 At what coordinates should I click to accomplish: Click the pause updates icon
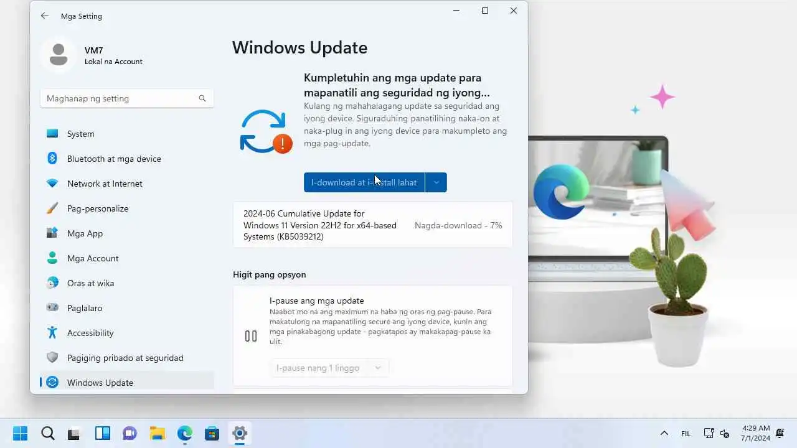coord(251,336)
